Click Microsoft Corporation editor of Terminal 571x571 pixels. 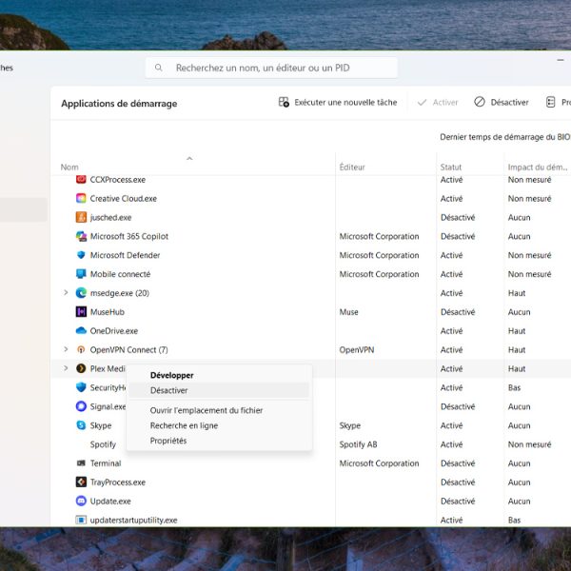pyautogui.click(x=379, y=463)
